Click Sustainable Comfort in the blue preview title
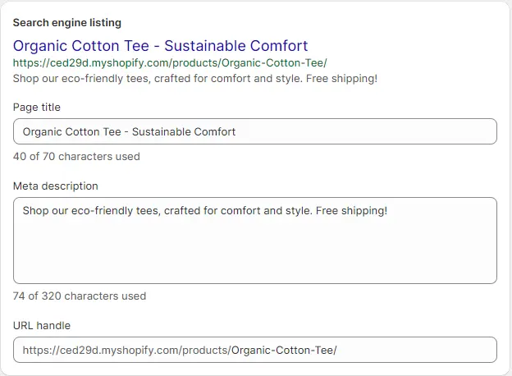The width and height of the screenshot is (512, 376). 236,46
